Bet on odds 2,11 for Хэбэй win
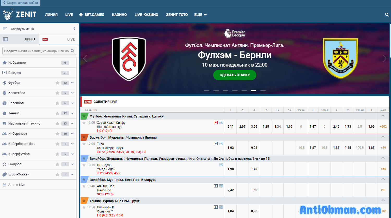 tap(231, 127)
